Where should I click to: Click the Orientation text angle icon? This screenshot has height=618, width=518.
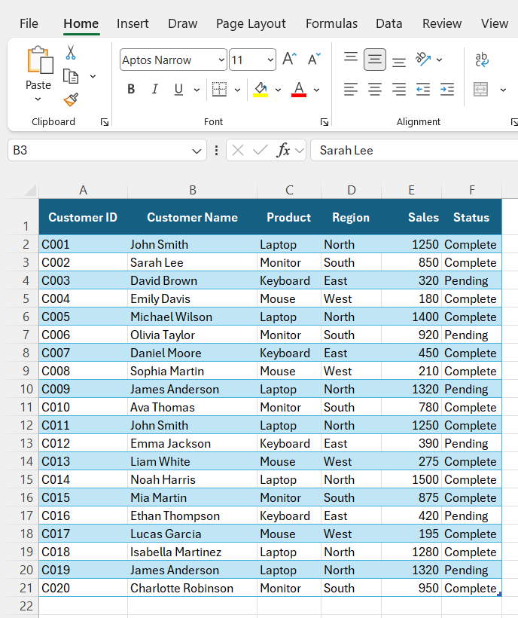pyautogui.click(x=423, y=59)
